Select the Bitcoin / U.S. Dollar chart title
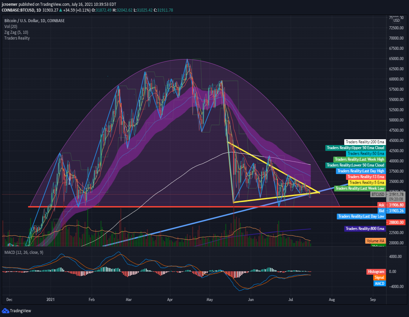 tap(34, 21)
